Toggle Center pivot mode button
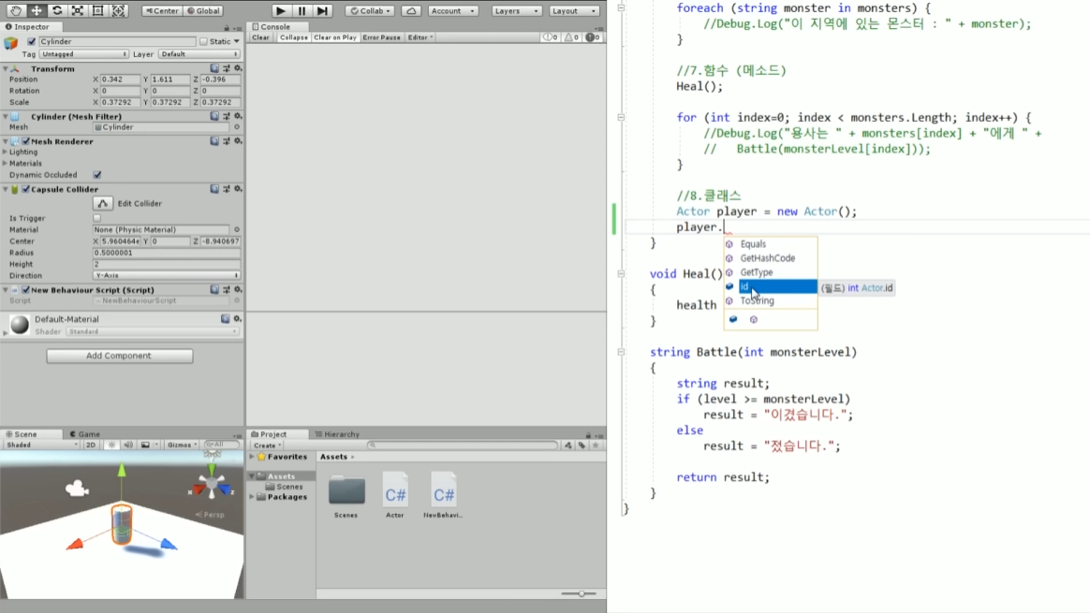This screenshot has width=1090, height=613. (163, 10)
